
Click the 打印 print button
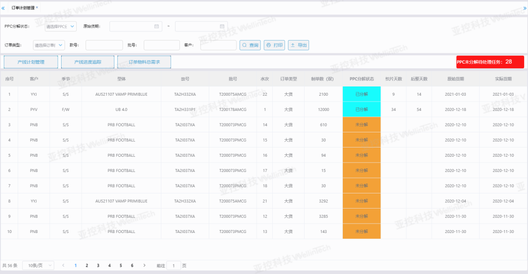tap(274, 45)
